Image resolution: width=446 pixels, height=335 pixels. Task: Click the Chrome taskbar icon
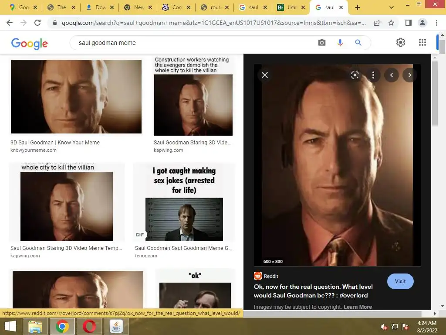click(x=62, y=326)
